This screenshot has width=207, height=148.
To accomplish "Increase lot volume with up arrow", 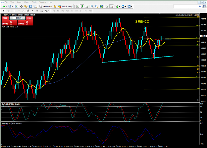I will click(24, 18).
